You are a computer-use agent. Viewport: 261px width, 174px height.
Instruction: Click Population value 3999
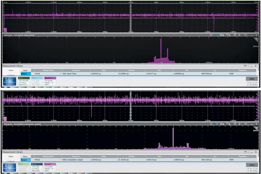[231, 160]
